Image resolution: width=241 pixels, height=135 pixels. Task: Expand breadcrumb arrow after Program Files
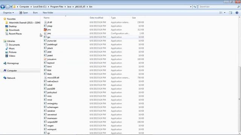(65, 7)
